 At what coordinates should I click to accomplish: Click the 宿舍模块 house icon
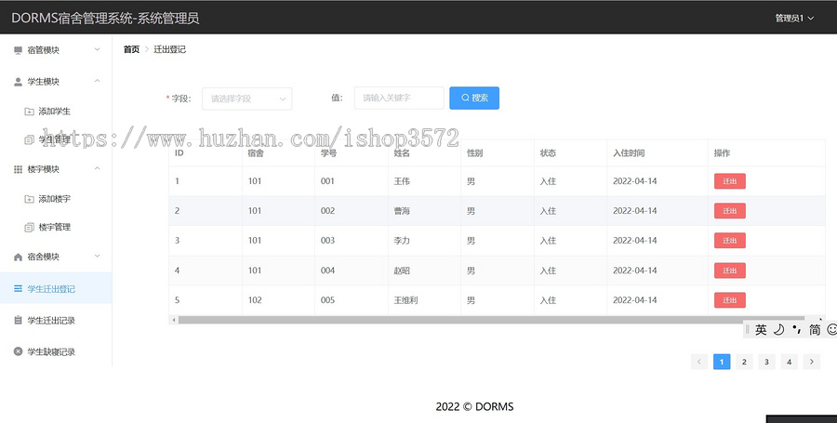click(x=19, y=257)
